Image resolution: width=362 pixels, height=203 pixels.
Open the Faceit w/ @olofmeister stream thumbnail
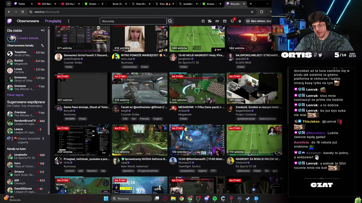pos(140,88)
